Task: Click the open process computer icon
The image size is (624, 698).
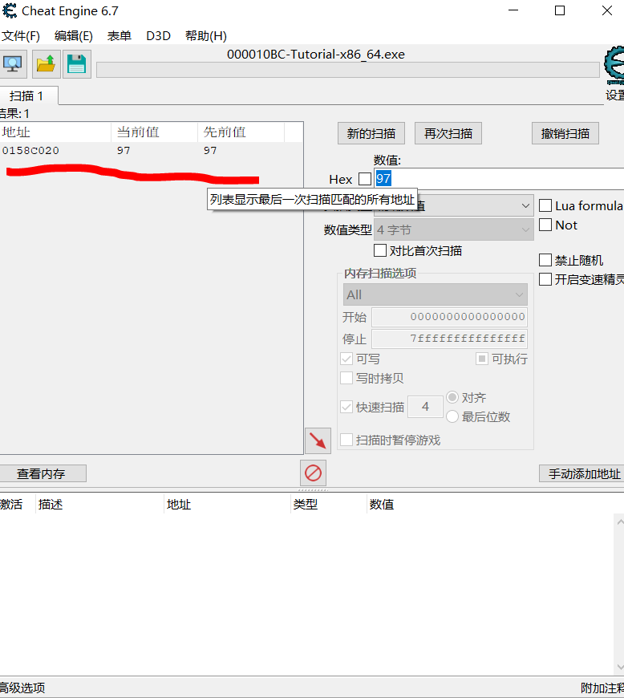Action: [14, 64]
